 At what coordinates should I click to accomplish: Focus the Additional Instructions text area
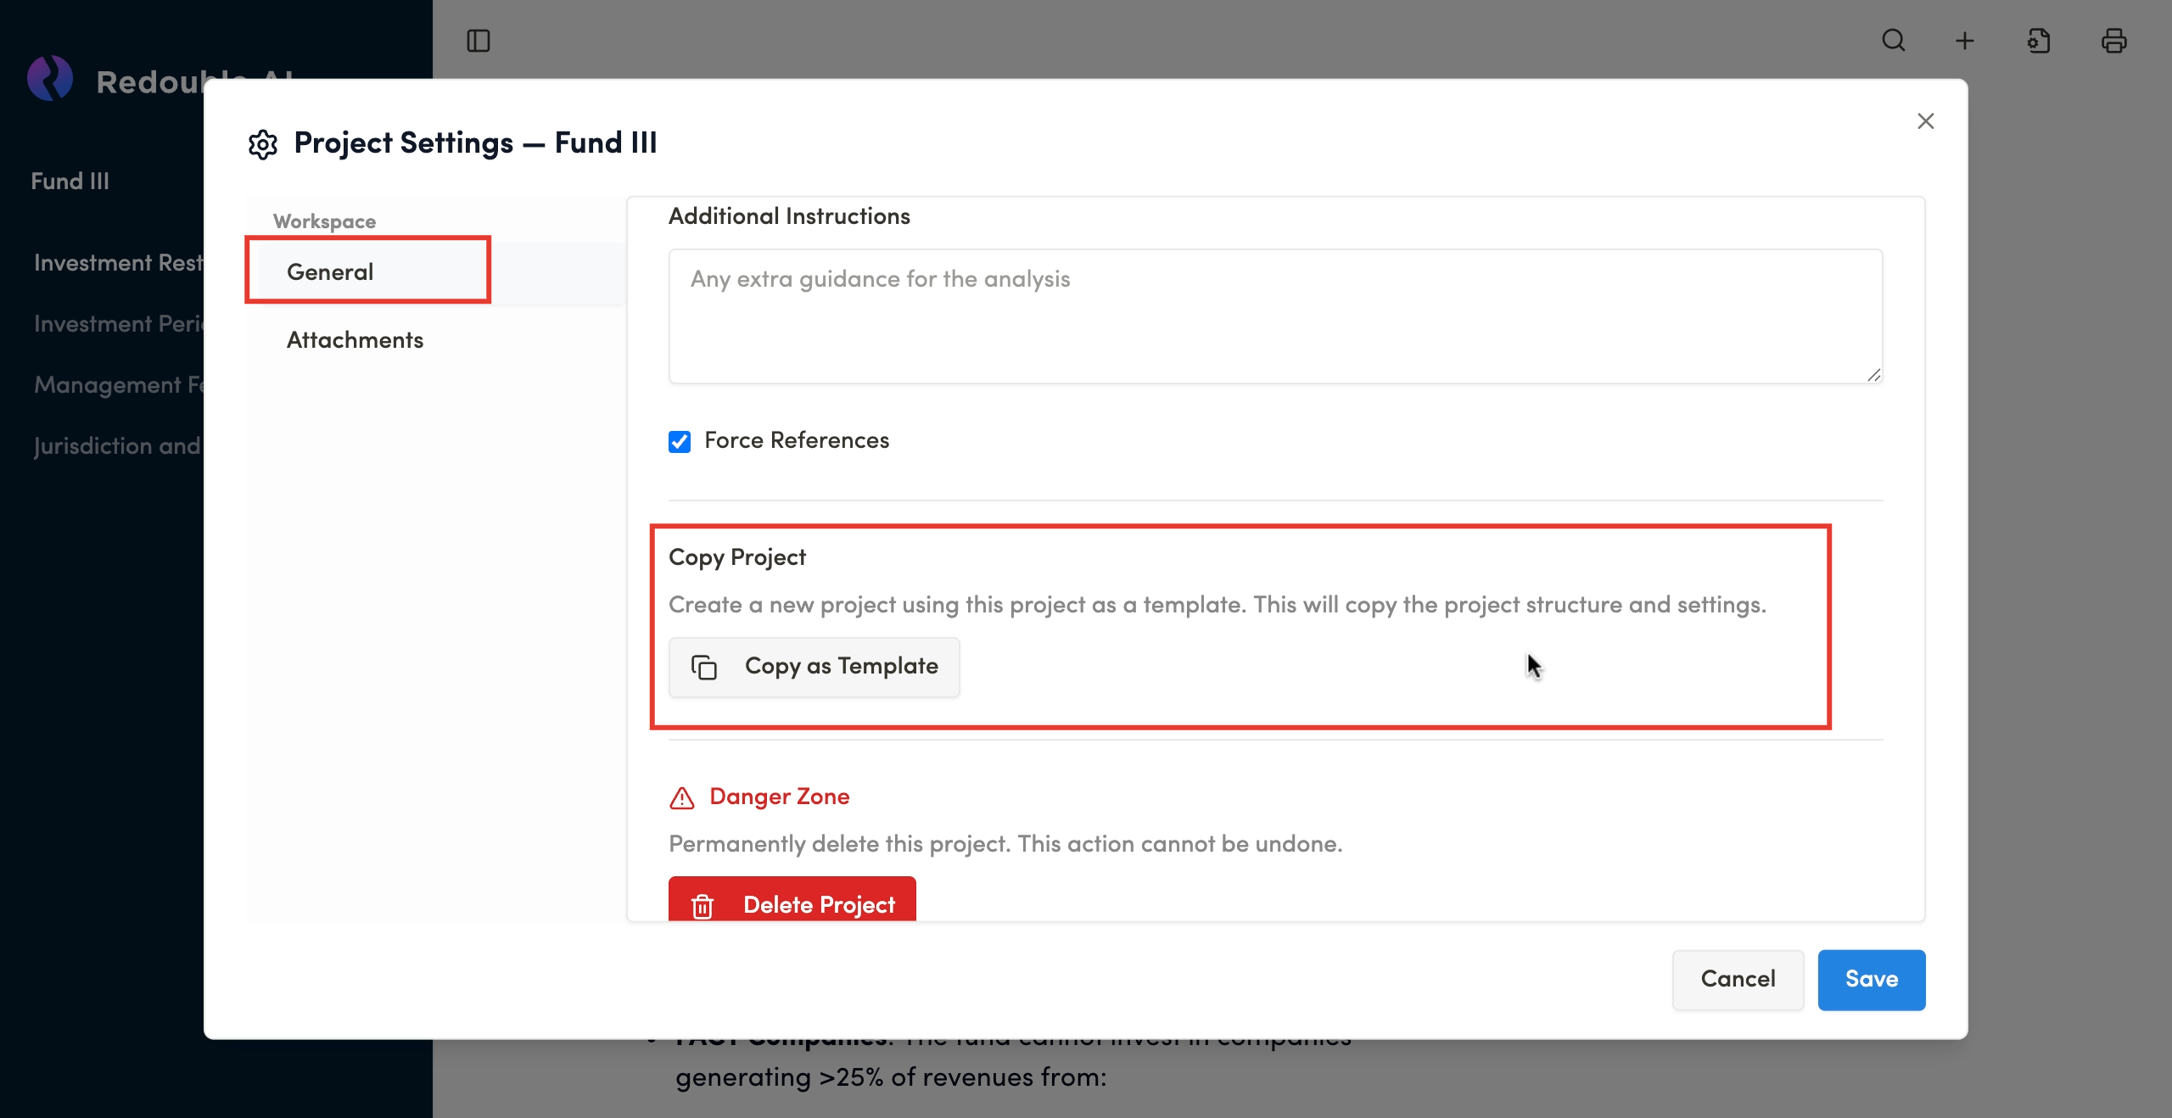pyautogui.click(x=1274, y=316)
